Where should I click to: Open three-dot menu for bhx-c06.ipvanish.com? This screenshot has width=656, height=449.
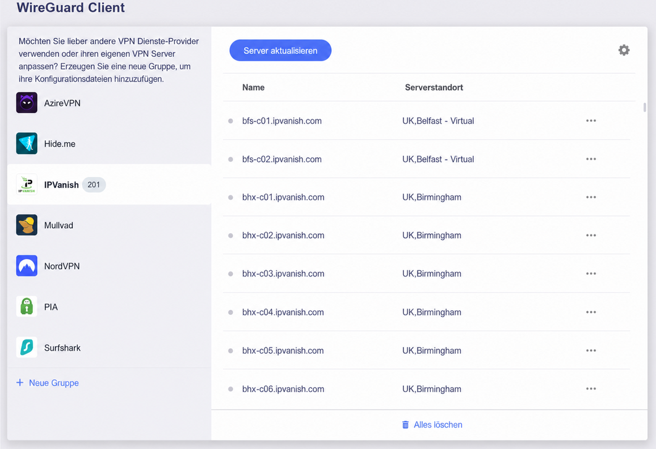pos(591,388)
